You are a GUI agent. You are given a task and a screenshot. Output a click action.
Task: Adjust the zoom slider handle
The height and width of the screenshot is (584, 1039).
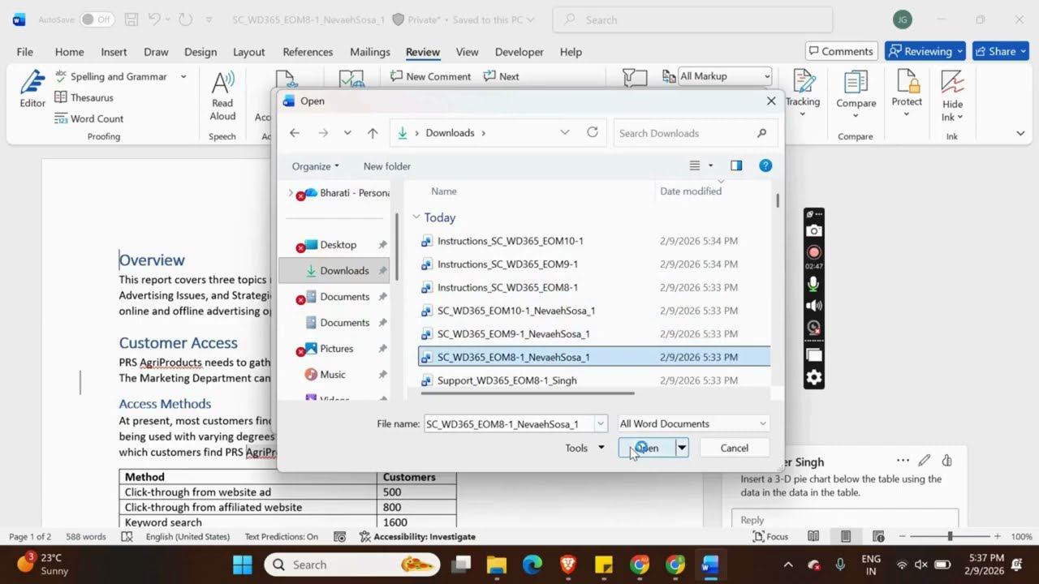pos(950,536)
